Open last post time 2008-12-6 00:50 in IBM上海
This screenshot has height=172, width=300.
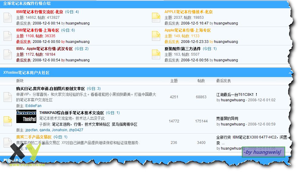tap(46, 42)
